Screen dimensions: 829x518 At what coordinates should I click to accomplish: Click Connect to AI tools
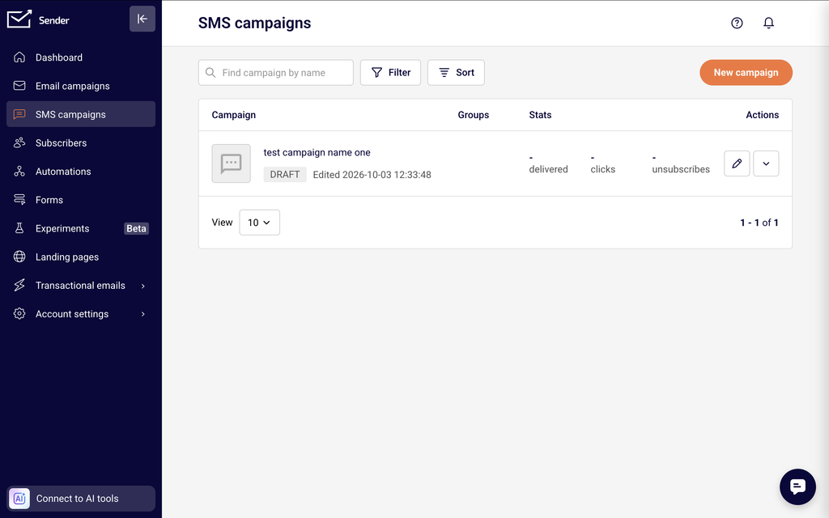click(x=81, y=499)
